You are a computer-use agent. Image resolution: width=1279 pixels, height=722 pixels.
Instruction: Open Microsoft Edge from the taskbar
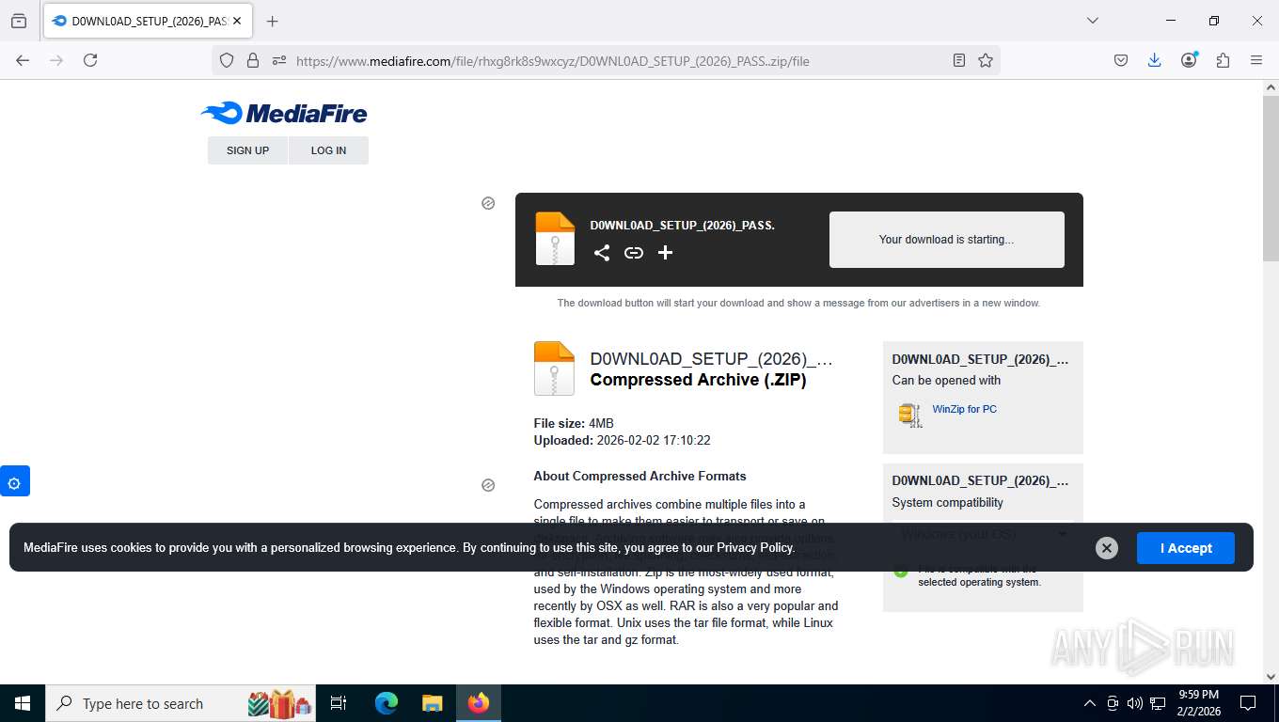(386, 703)
